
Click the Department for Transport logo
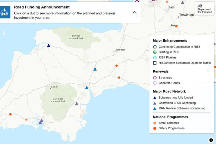[x=204, y=9]
